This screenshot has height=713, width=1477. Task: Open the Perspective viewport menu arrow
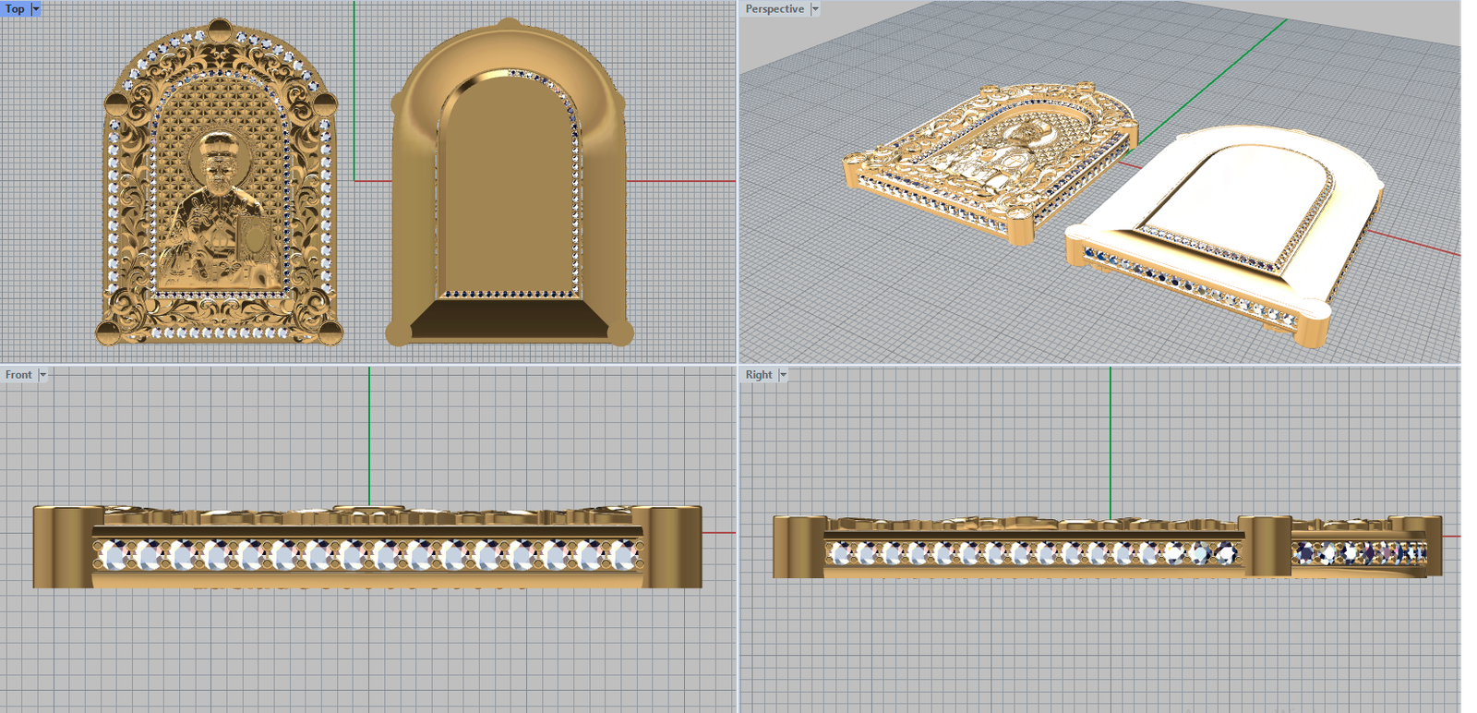(815, 8)
